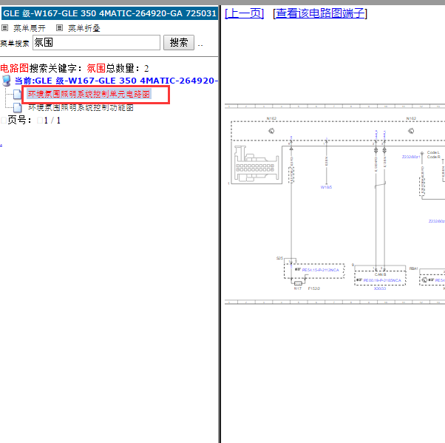This screenshot has width=445, height=443.
Task: Open the PE54.15-P-2112NCA reference link
Action: pos(320,270)
